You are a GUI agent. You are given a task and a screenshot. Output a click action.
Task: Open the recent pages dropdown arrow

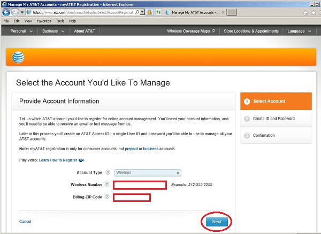tap(22, 13)
